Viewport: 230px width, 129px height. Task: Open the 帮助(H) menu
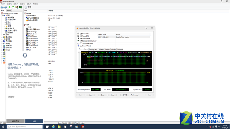[x=36, y=4]
